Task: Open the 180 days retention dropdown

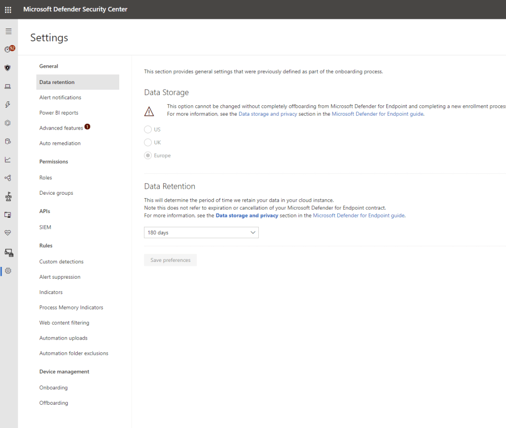Action: coord(201,232)
